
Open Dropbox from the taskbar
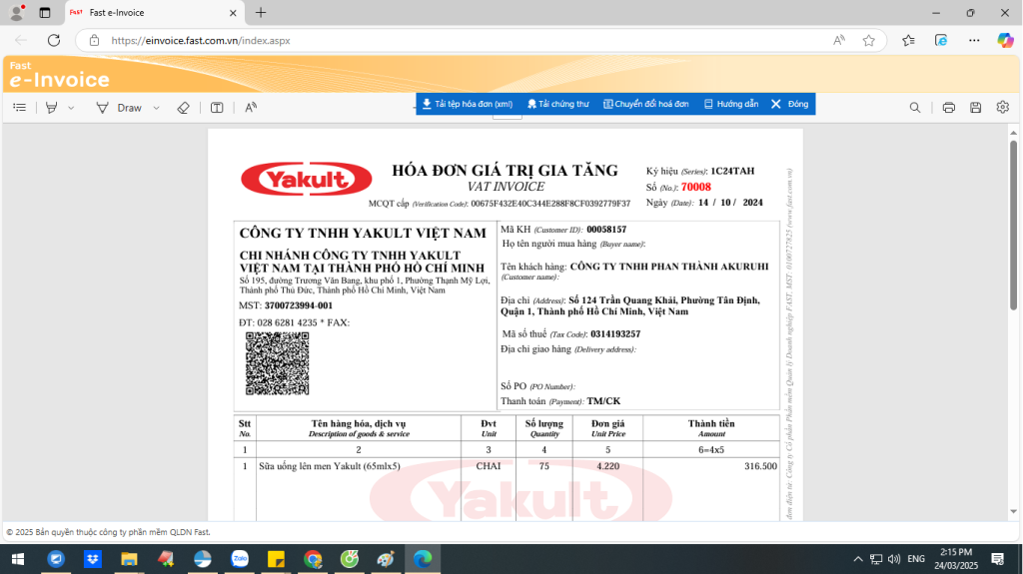[93, 559]
